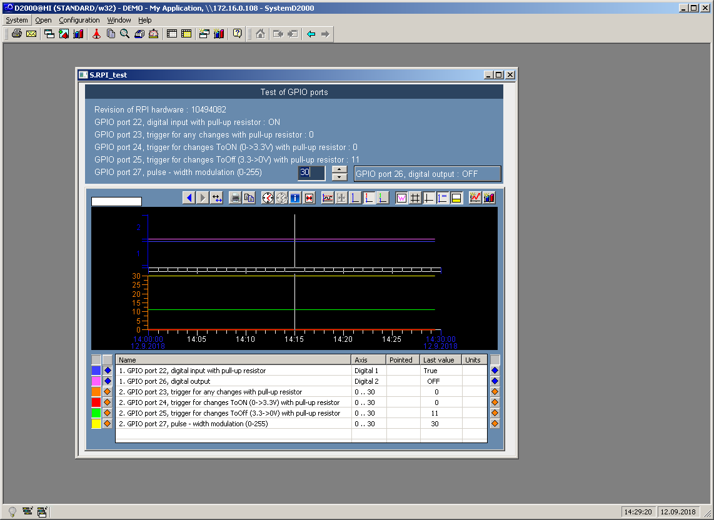Decrease PWM value with spinner down arrow
714x520 pixels.
click(339, 177)
